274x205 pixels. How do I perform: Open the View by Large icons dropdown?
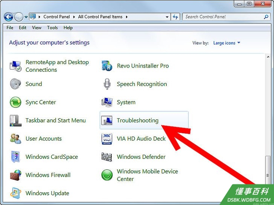[x=227, y=43]
